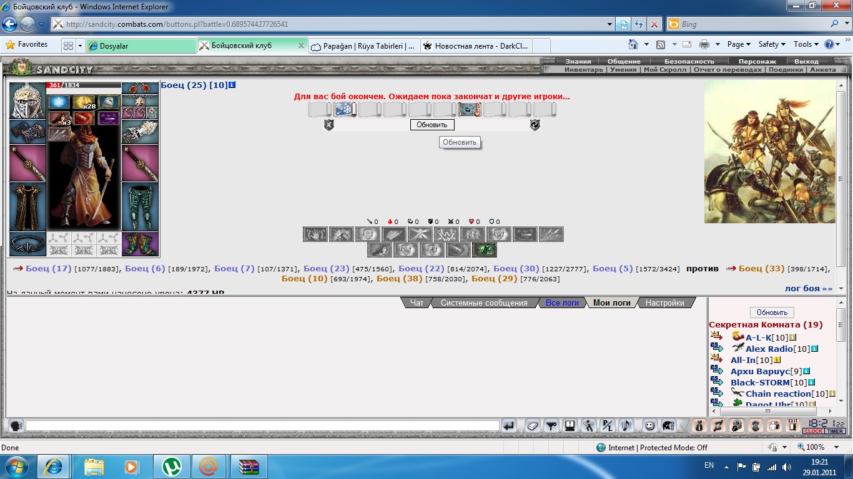Click enemy fighter link Боец (33)

coord(761,268)
